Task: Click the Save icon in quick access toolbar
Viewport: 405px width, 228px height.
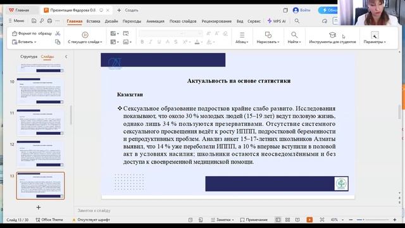Action: [x=34, y=21]
